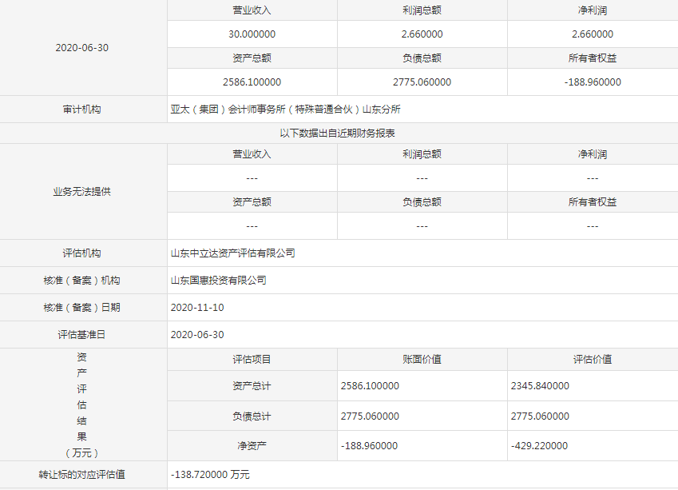Click the 核准（备案）机构 label

82,281
